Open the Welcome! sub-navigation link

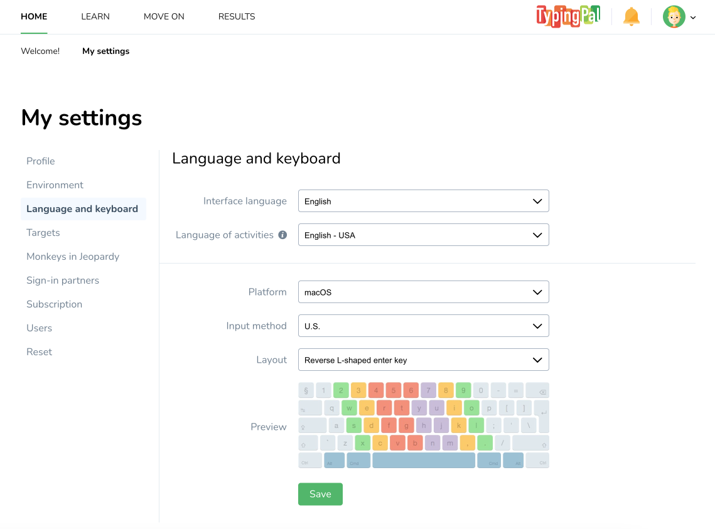[40, 51]
